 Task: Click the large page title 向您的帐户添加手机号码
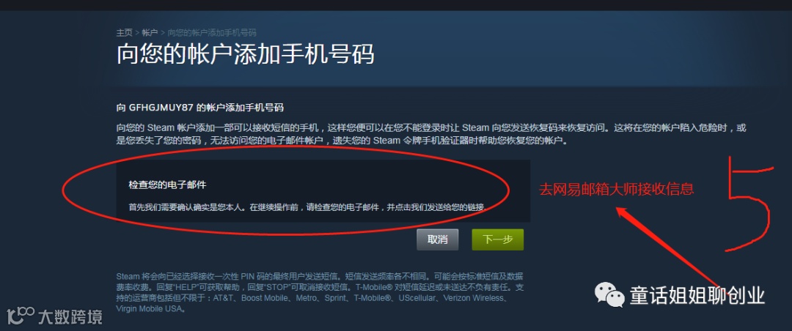pos(246,54)
